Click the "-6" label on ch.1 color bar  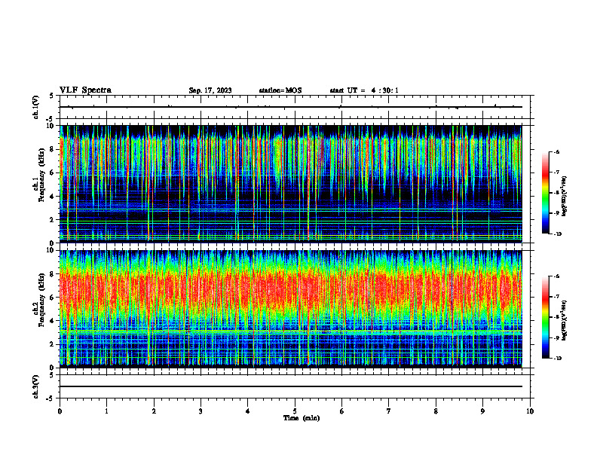coord(557,151)
